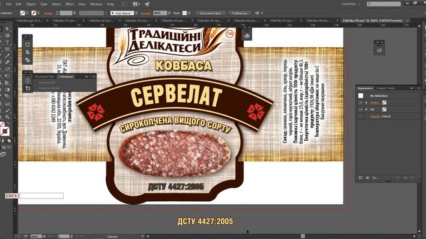This screenshot has width=426, height=239.
Task: Adjust the stroke weight stepper arrows
Action: [57, 13]
